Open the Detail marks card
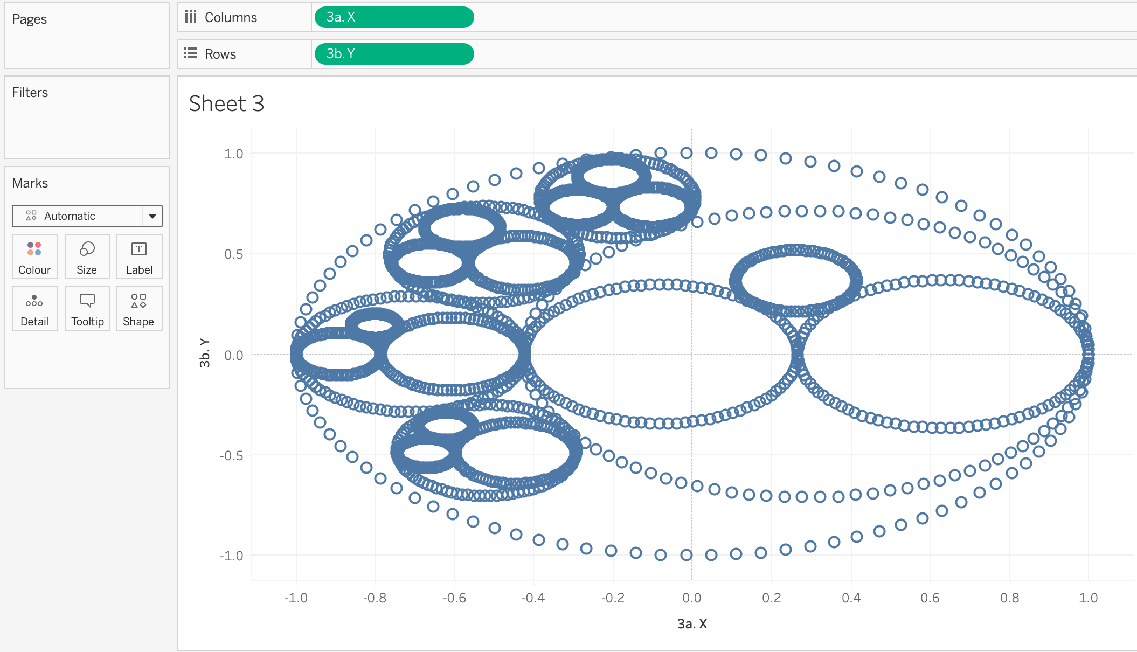The image size is (1137, 652). (x=34, y=308)
